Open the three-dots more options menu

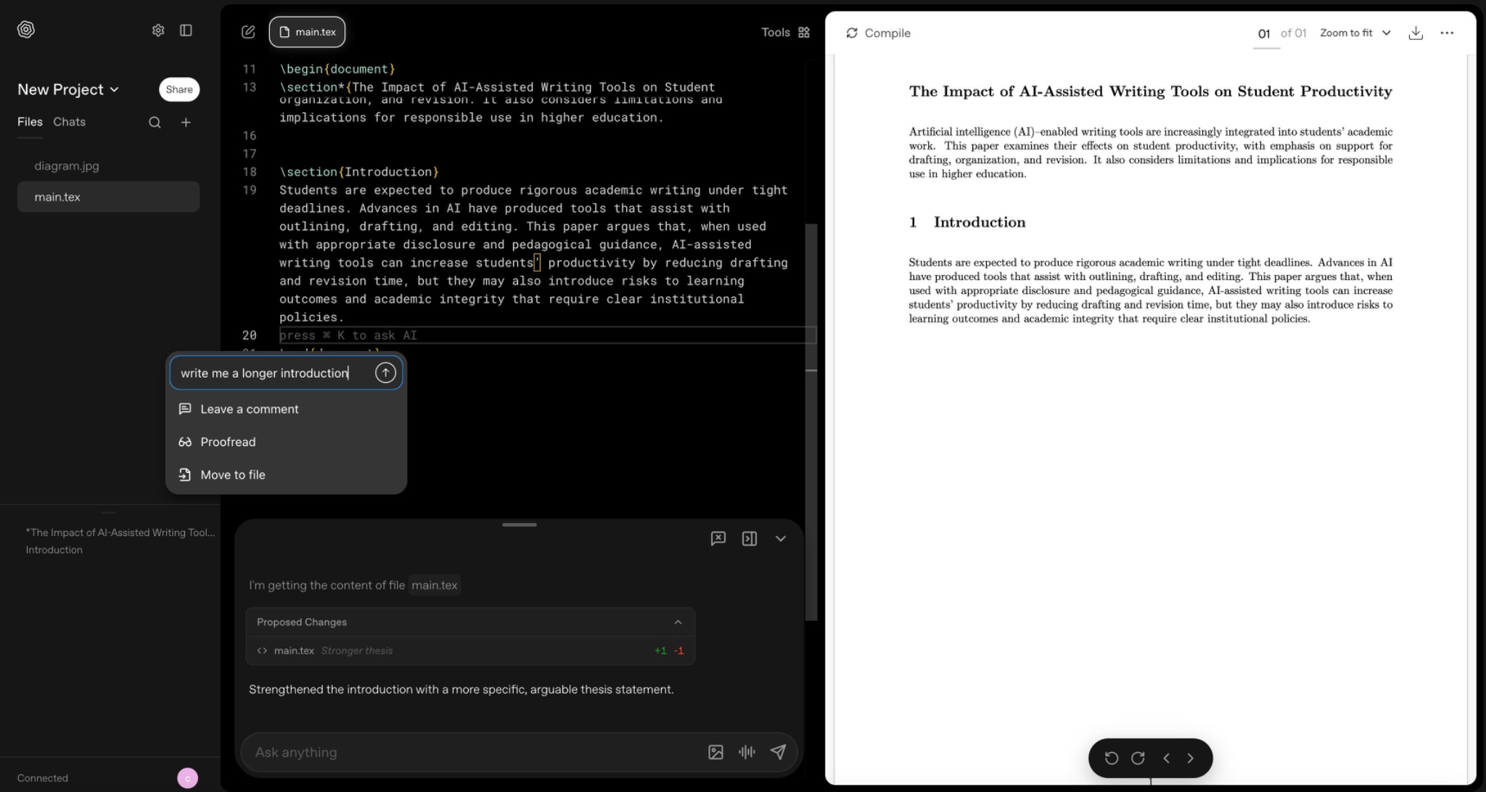tap(1447, 33)
